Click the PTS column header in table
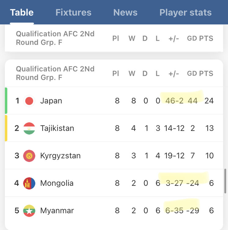The width and height of the screenshot is (228, 230). (x=206, y=73)
